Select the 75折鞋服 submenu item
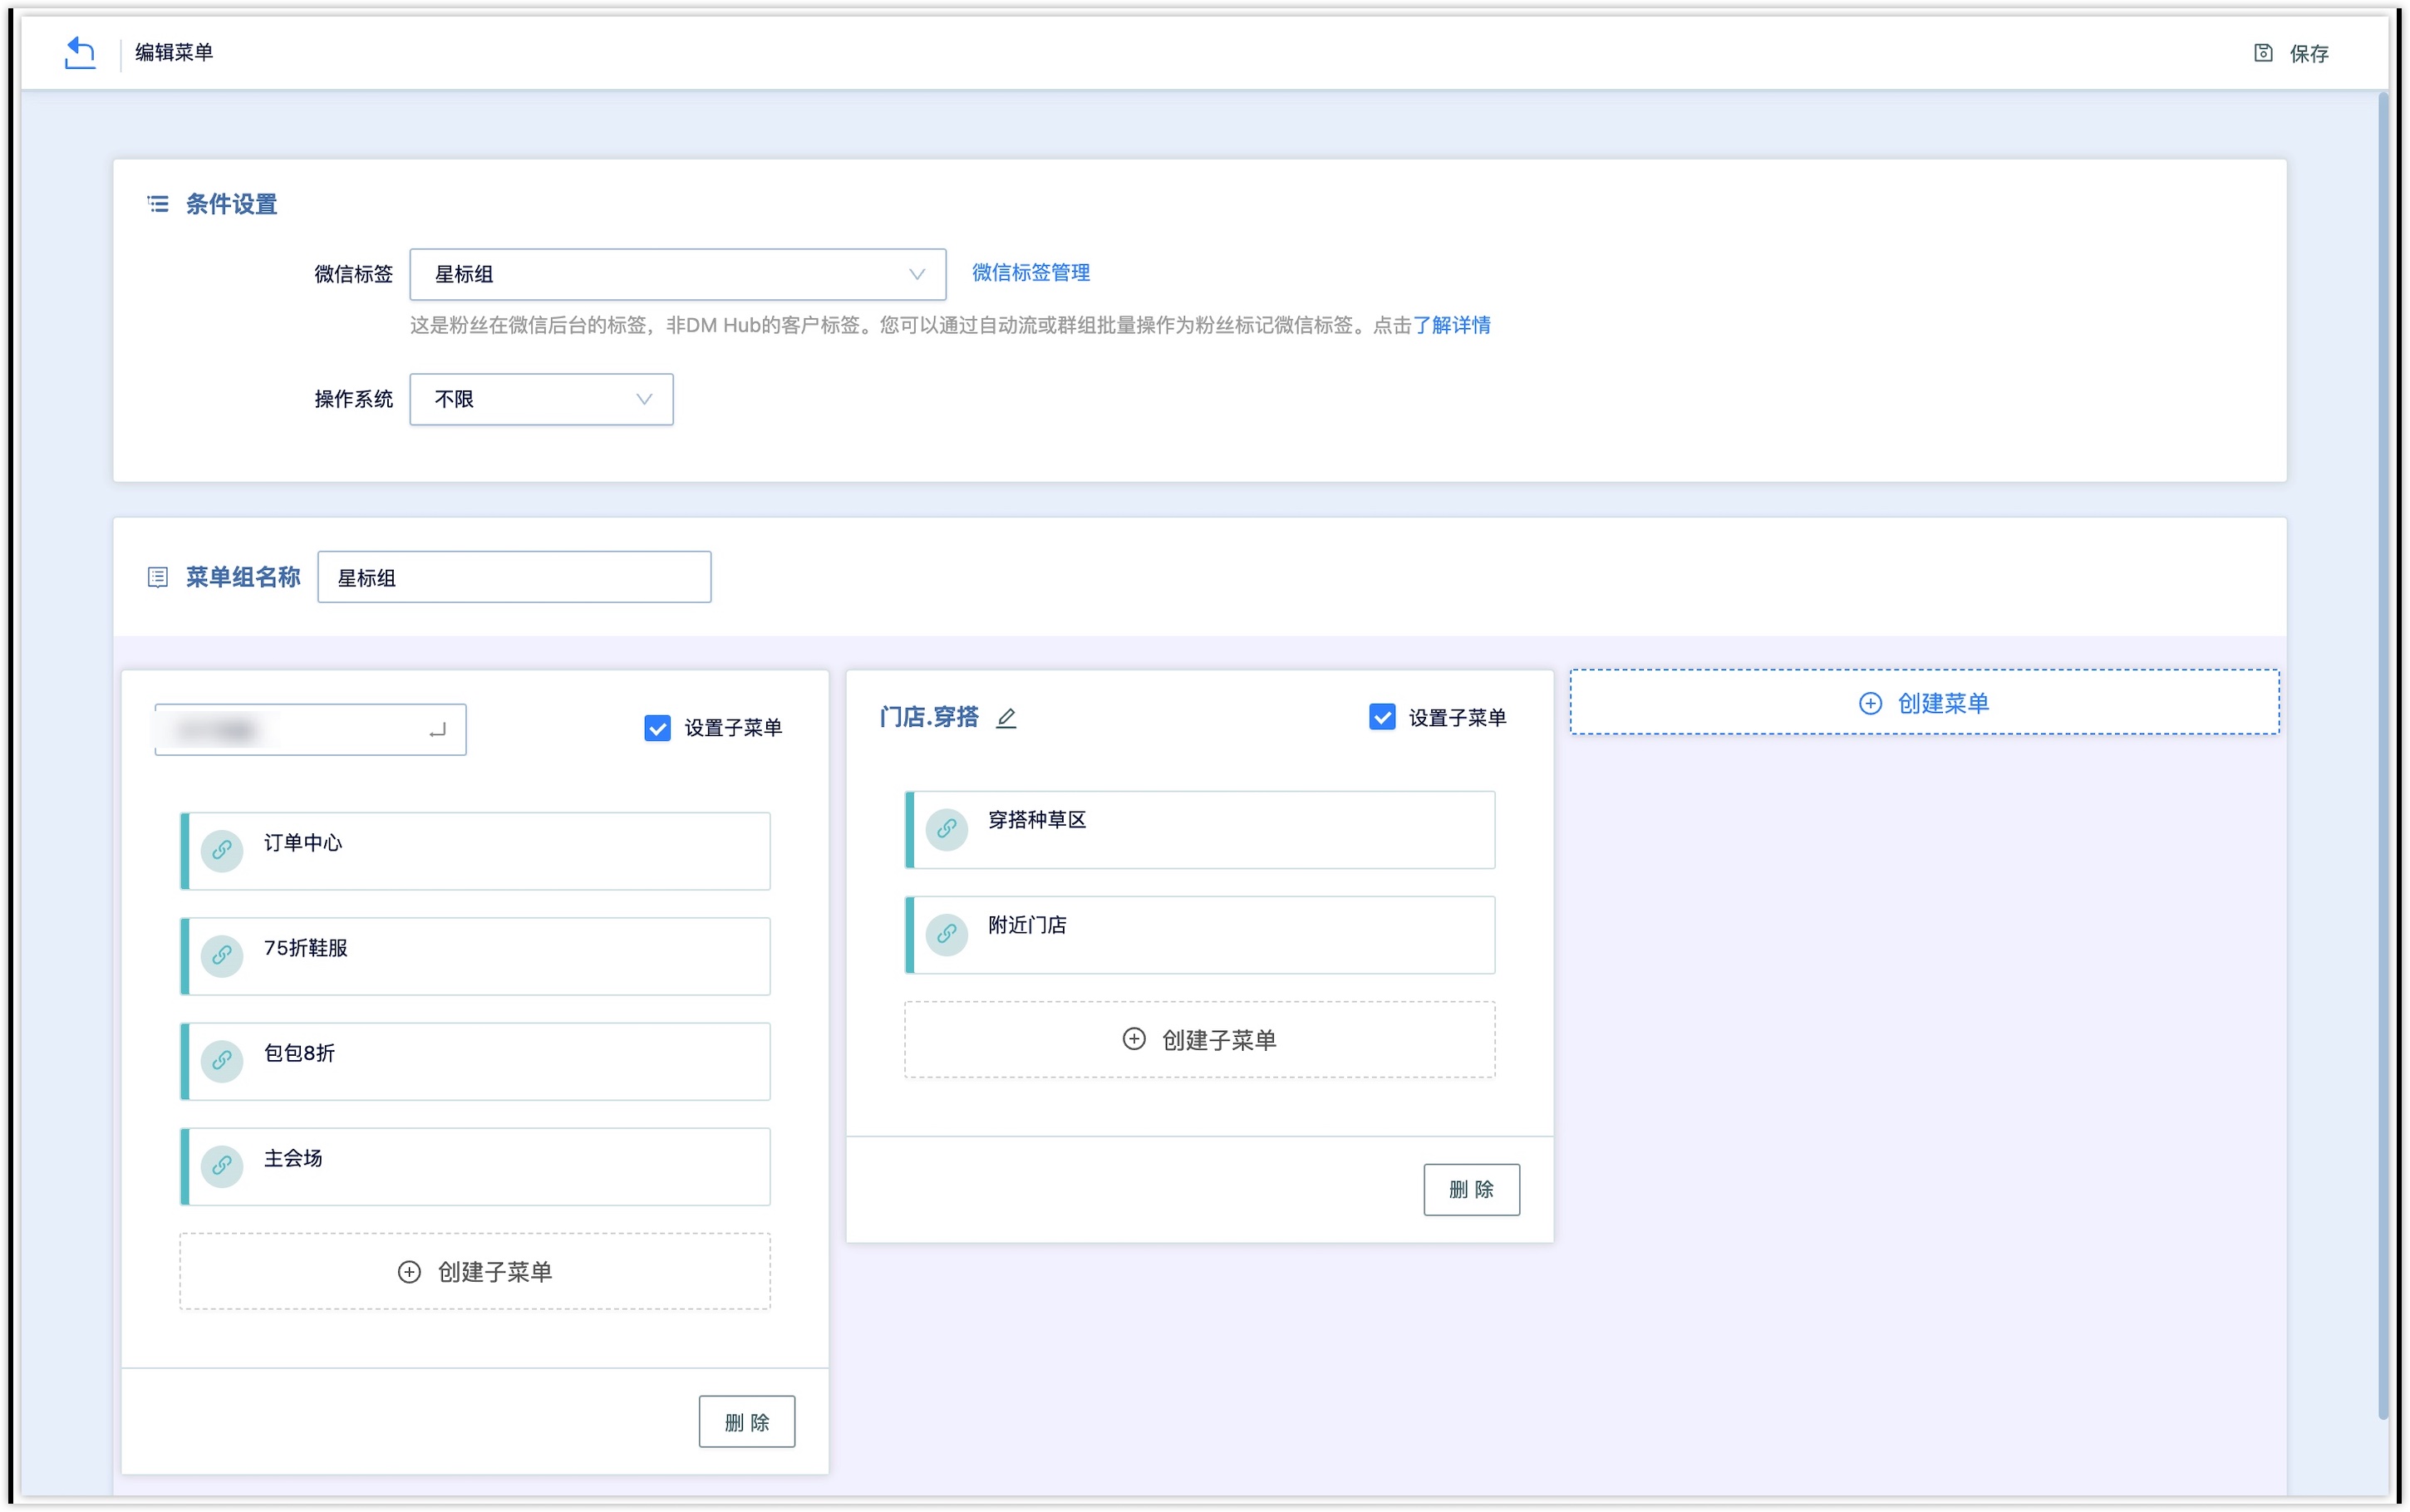 point(475,956)
